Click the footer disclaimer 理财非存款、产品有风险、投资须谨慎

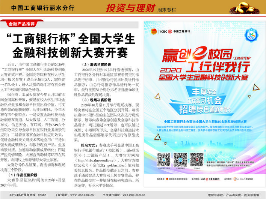233,195
